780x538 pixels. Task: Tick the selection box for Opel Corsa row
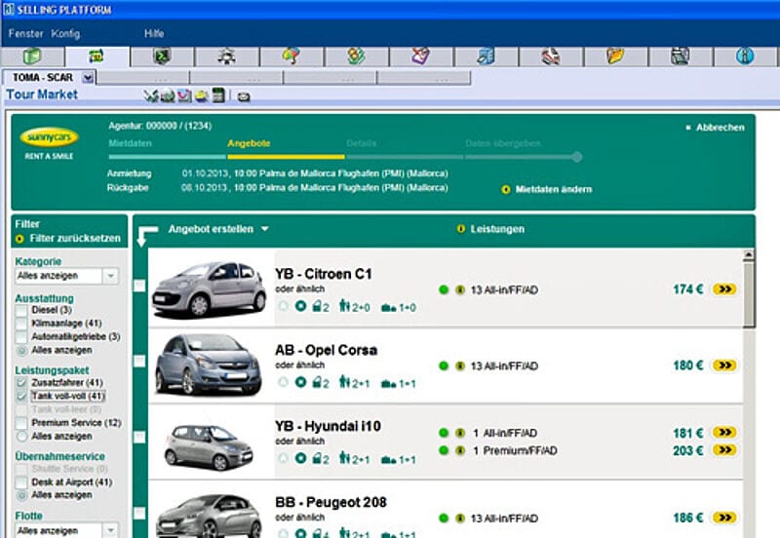click(139, 361)
